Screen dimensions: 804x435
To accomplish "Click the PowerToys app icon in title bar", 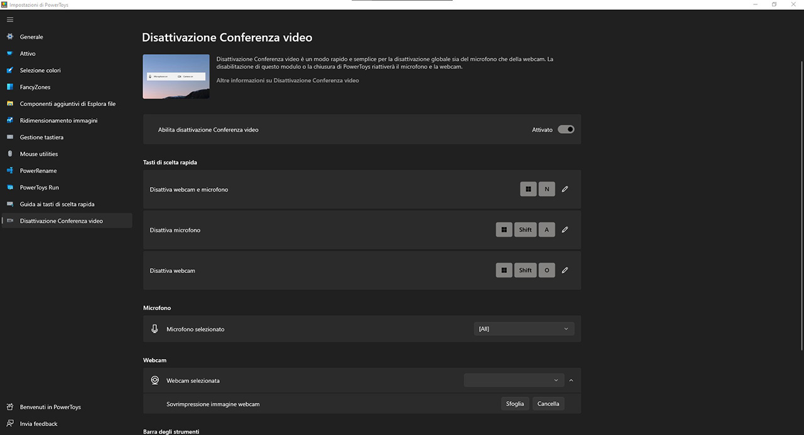I will click(4, 4).
